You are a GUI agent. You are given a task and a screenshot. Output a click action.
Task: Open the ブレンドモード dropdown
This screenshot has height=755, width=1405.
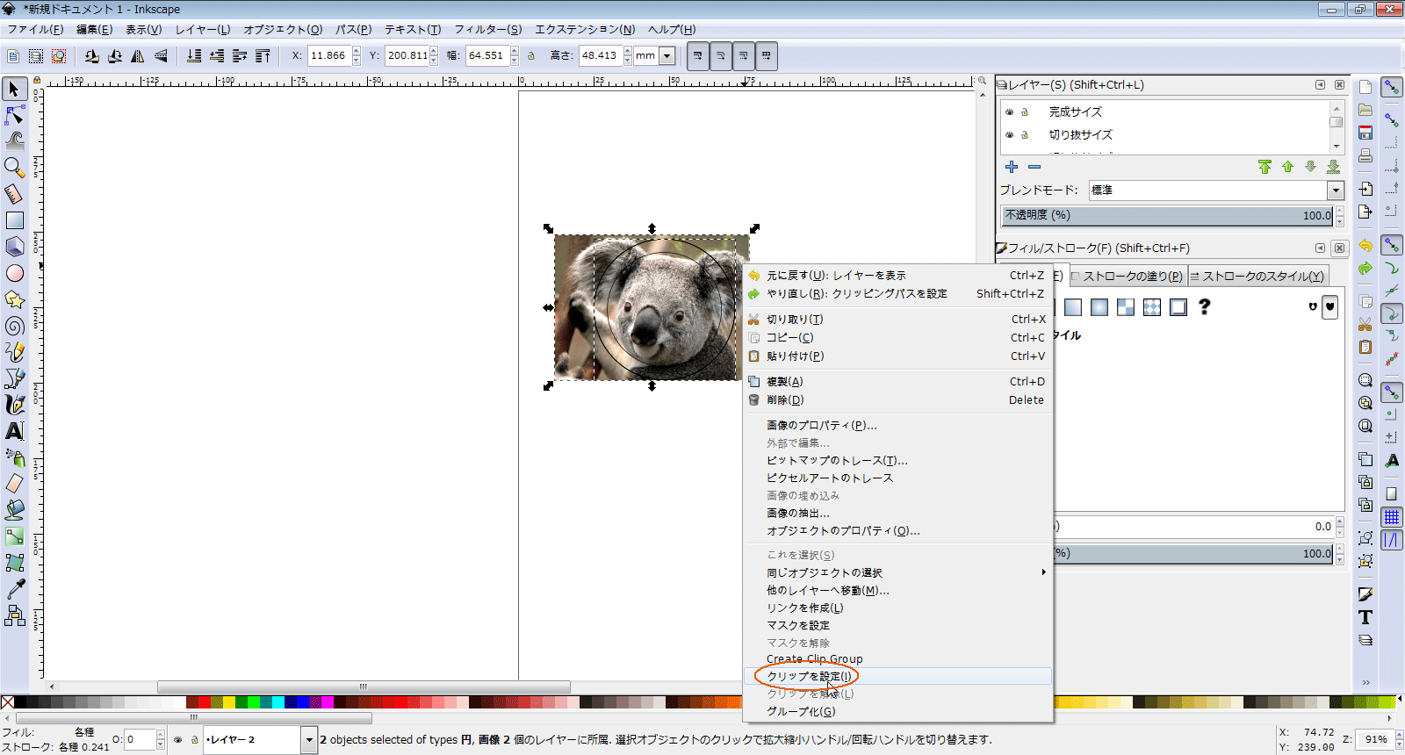[x=1335, y=191]
